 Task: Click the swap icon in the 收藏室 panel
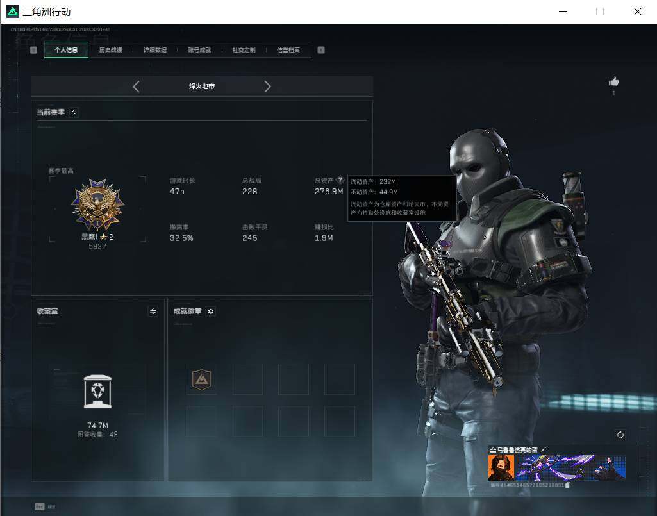point(153,311)
